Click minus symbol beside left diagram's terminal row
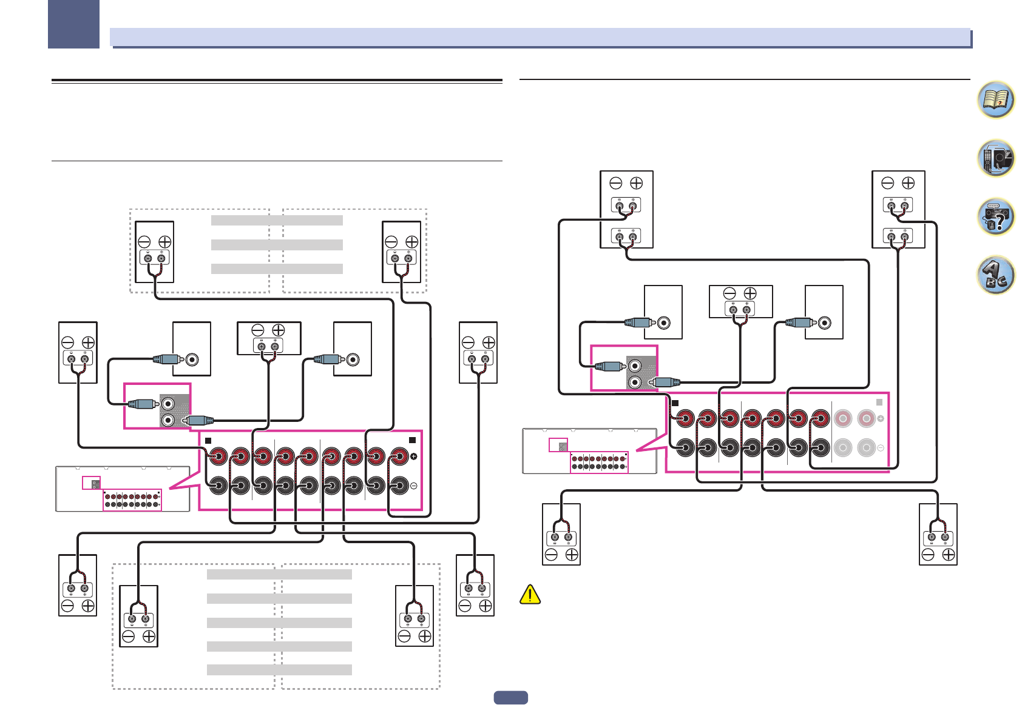 (414, 486)
